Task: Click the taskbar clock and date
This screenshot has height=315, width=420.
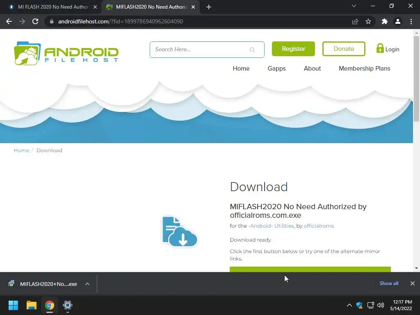Action: coord(401,305)
